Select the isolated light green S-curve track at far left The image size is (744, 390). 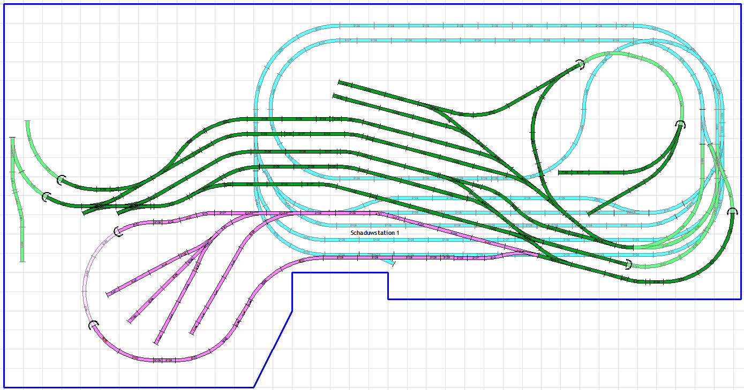tap(18, 200)
